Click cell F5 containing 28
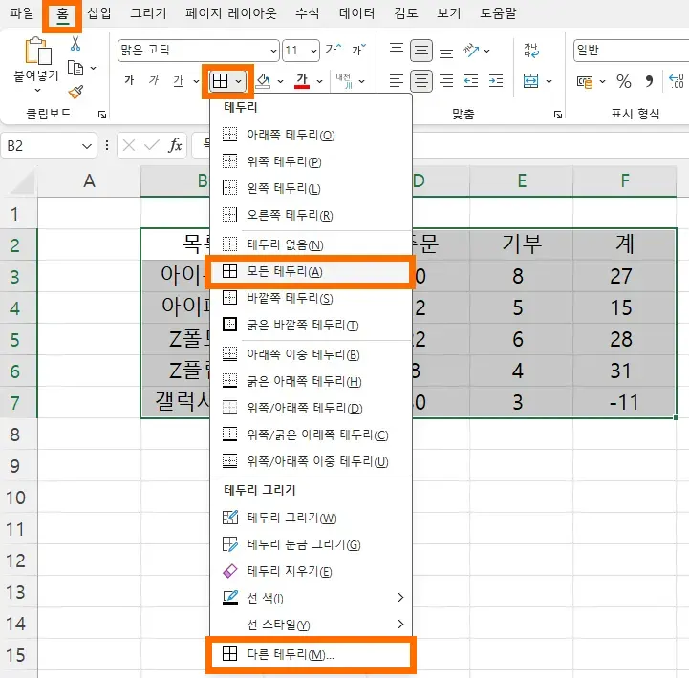This screenshot has width=689, height=678. [x=624, y=339]
